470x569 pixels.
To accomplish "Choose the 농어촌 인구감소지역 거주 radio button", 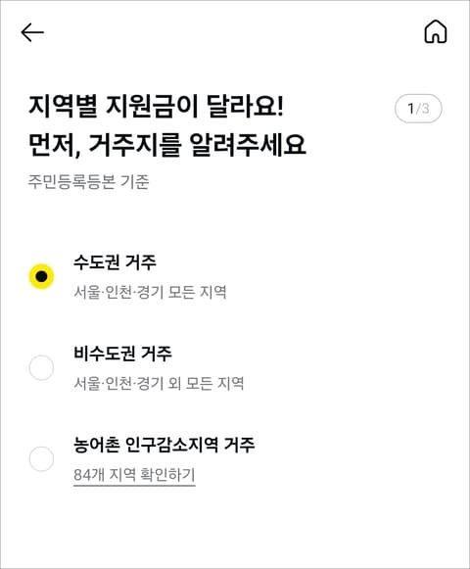I will (41, 458).
